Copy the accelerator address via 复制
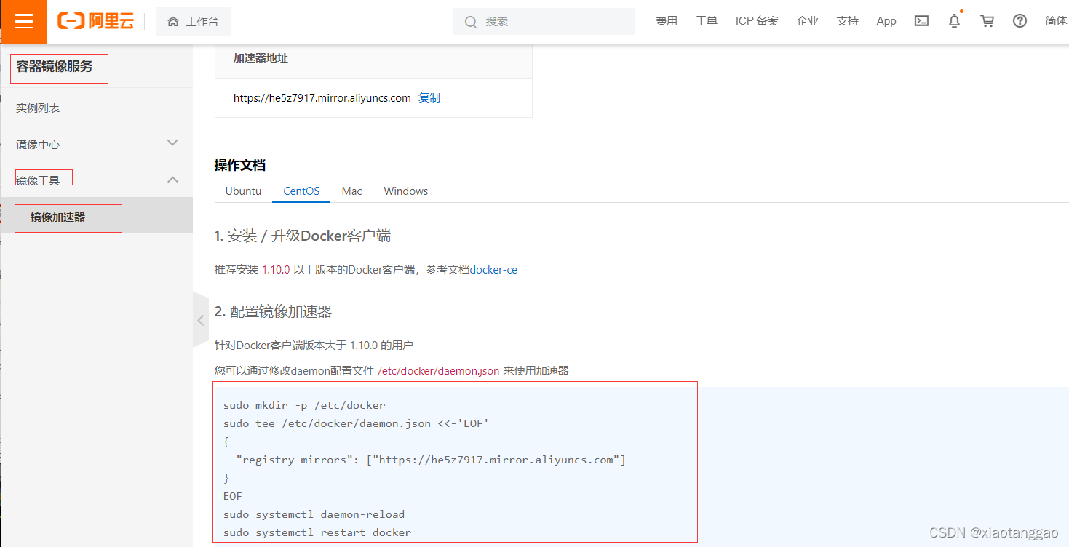1069x547 pixels. click(x=429, y=97)
